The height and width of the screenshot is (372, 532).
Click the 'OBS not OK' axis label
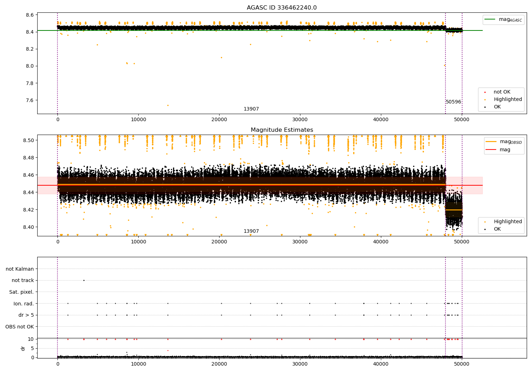20,327
